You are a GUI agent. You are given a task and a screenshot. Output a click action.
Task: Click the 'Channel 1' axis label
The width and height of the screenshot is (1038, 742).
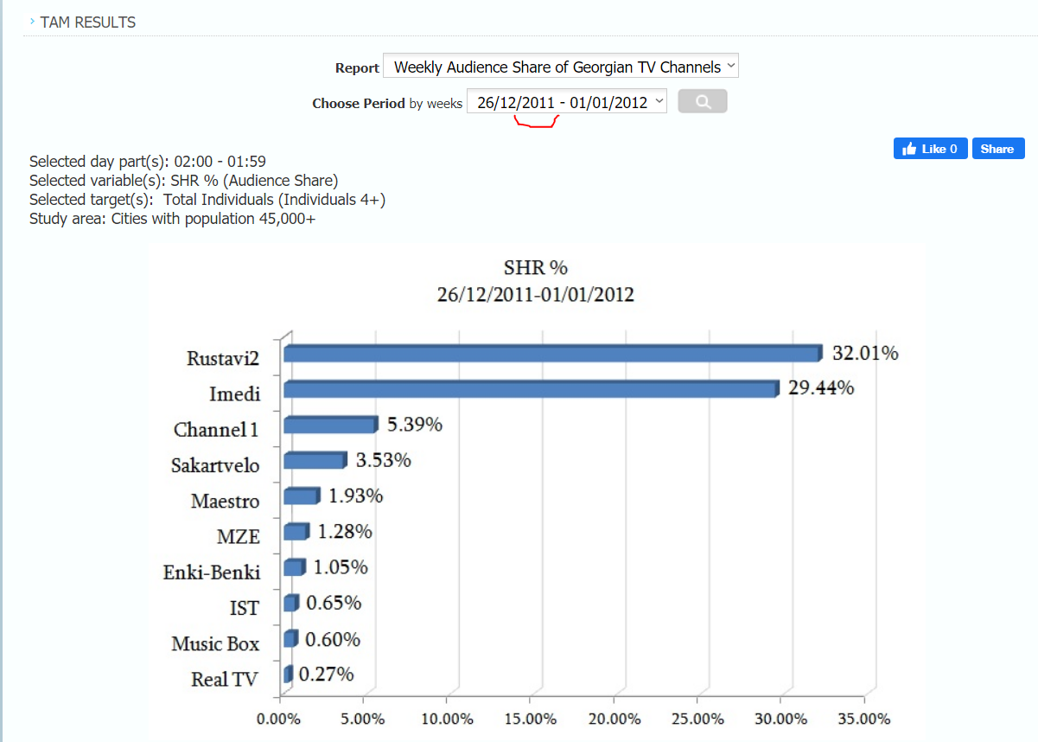point(216,429)
